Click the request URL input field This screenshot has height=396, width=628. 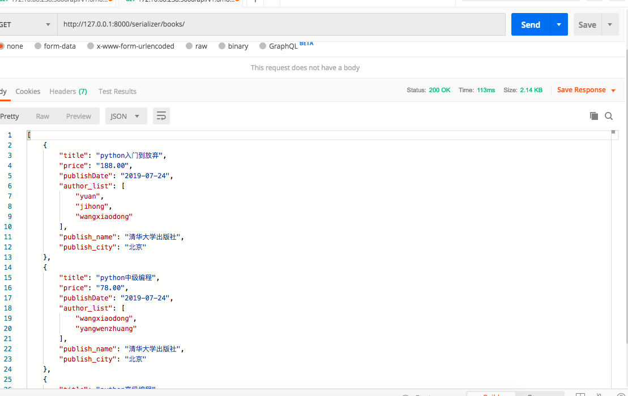pyautogui.click(x=281, y=24)
